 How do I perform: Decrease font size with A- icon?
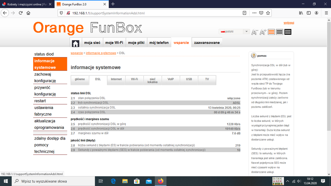pos(254,32)
